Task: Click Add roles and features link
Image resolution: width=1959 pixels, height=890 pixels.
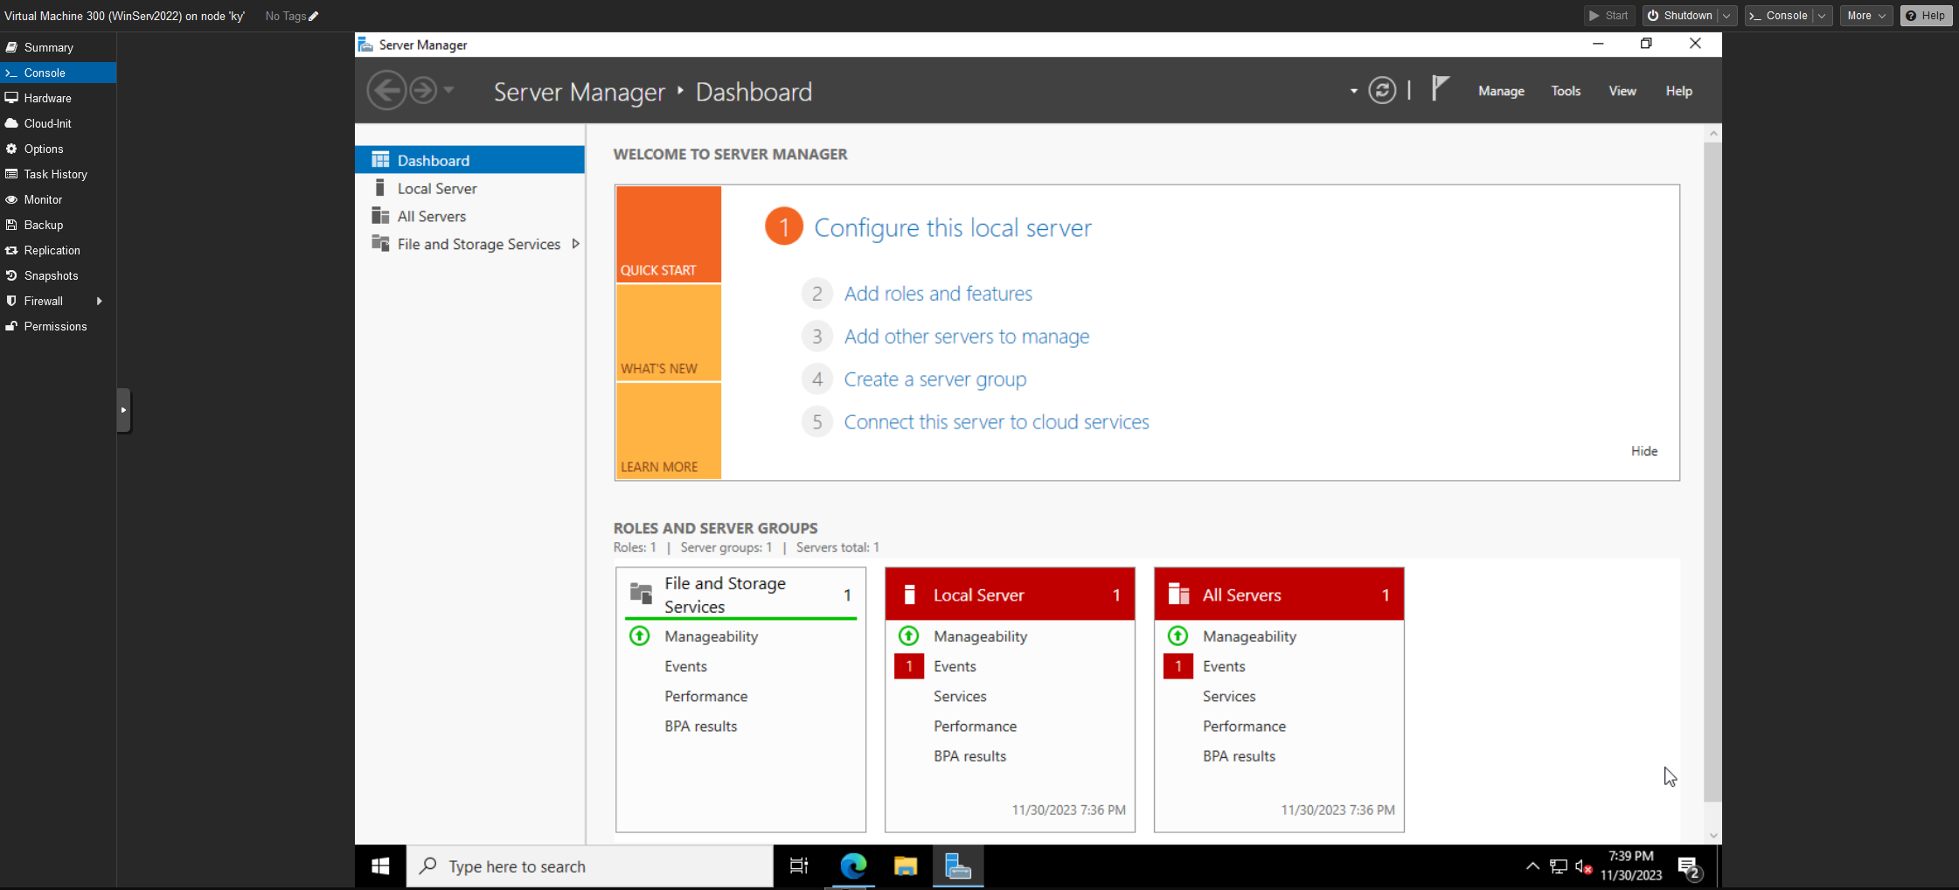Action: [x=938, y=294]
